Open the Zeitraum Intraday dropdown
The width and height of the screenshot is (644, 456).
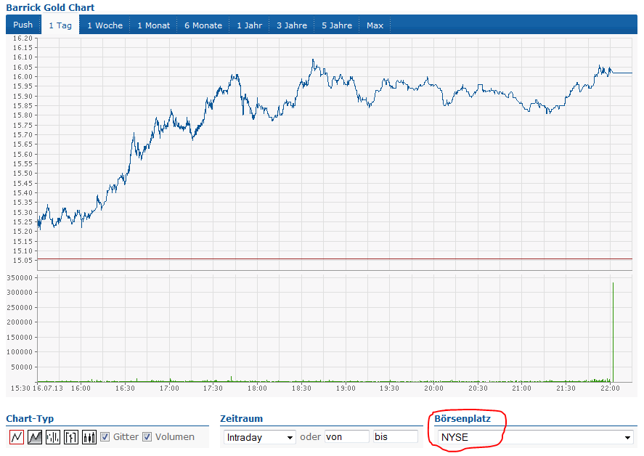260,437
